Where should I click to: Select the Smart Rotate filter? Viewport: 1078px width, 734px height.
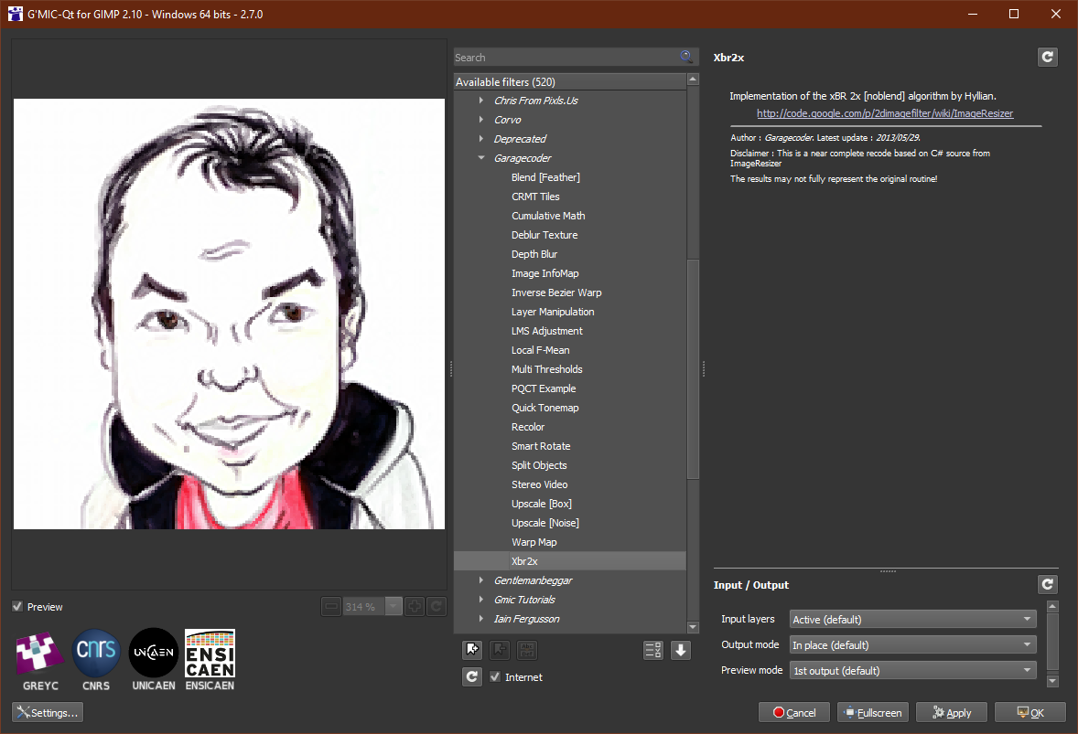click(541, 446)
